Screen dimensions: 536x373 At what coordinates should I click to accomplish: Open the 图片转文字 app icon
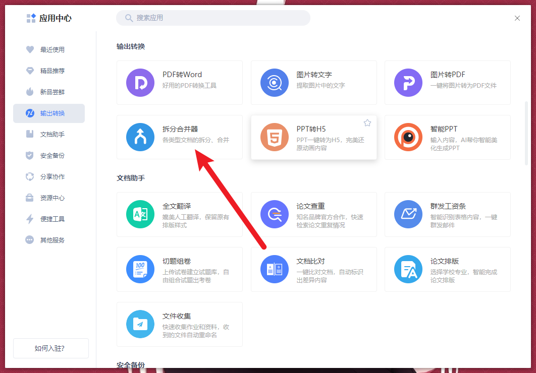[274, 83]
